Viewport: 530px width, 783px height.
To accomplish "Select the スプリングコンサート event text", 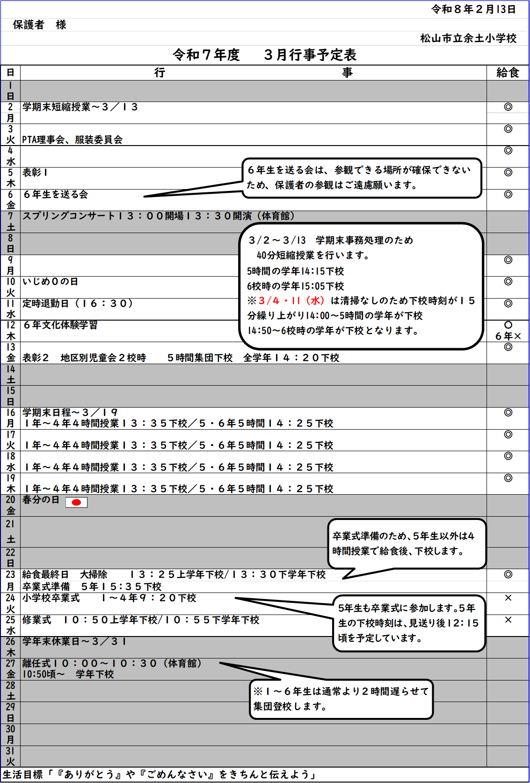I will click(x=159, y=216).
